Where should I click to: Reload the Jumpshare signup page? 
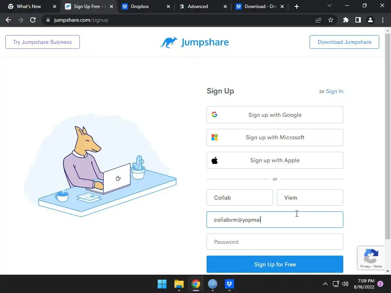click(x=33, y=20)
